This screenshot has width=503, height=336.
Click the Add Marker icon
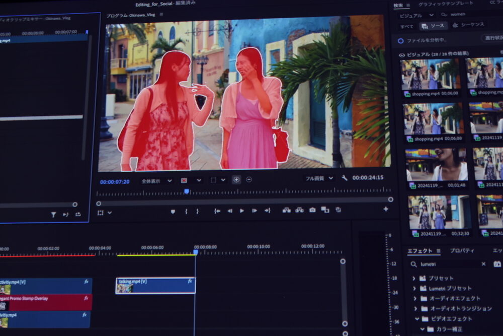(173, 211)
